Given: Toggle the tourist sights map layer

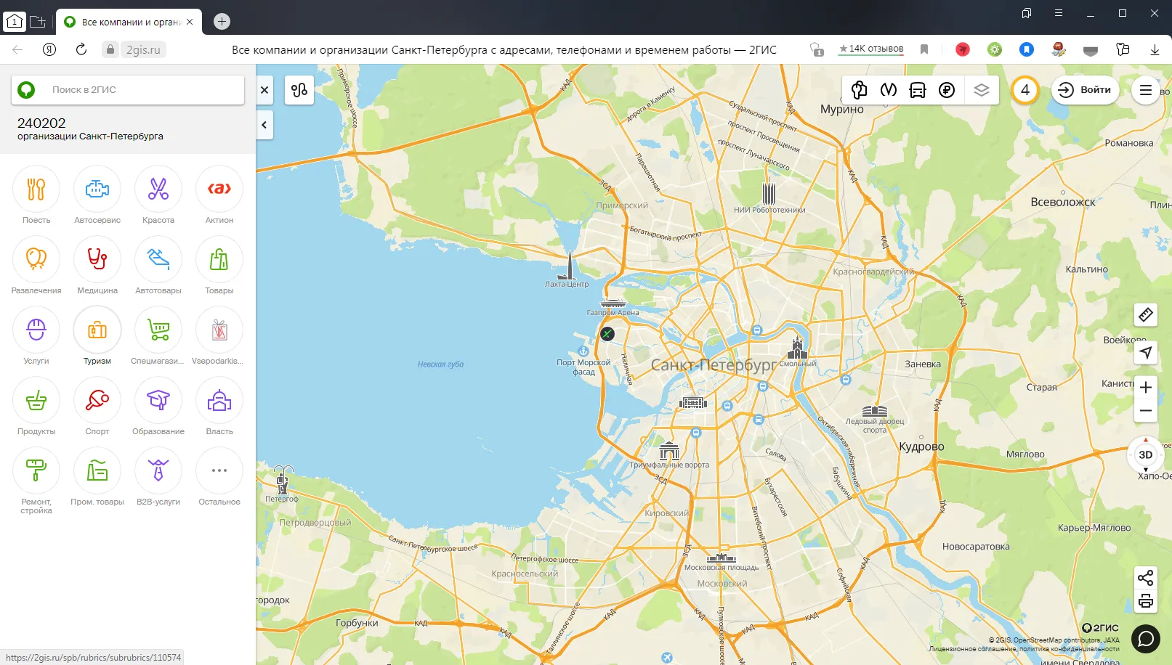Looking at the screenshot, I should point(860,90).
